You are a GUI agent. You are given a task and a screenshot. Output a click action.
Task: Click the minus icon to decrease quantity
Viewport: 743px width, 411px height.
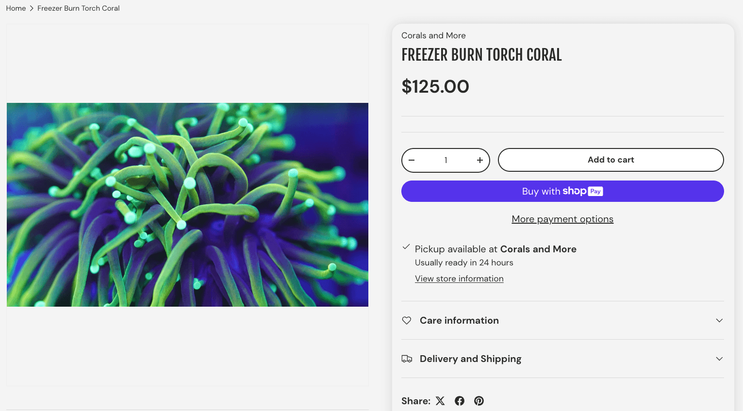point(412,160)
